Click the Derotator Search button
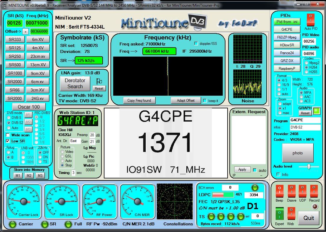Viewport: 326px width, 232px height. 75,83
